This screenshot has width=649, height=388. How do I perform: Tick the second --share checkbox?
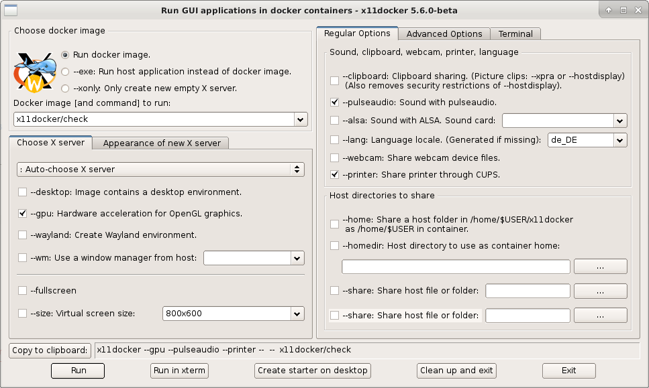coord(334,316)
